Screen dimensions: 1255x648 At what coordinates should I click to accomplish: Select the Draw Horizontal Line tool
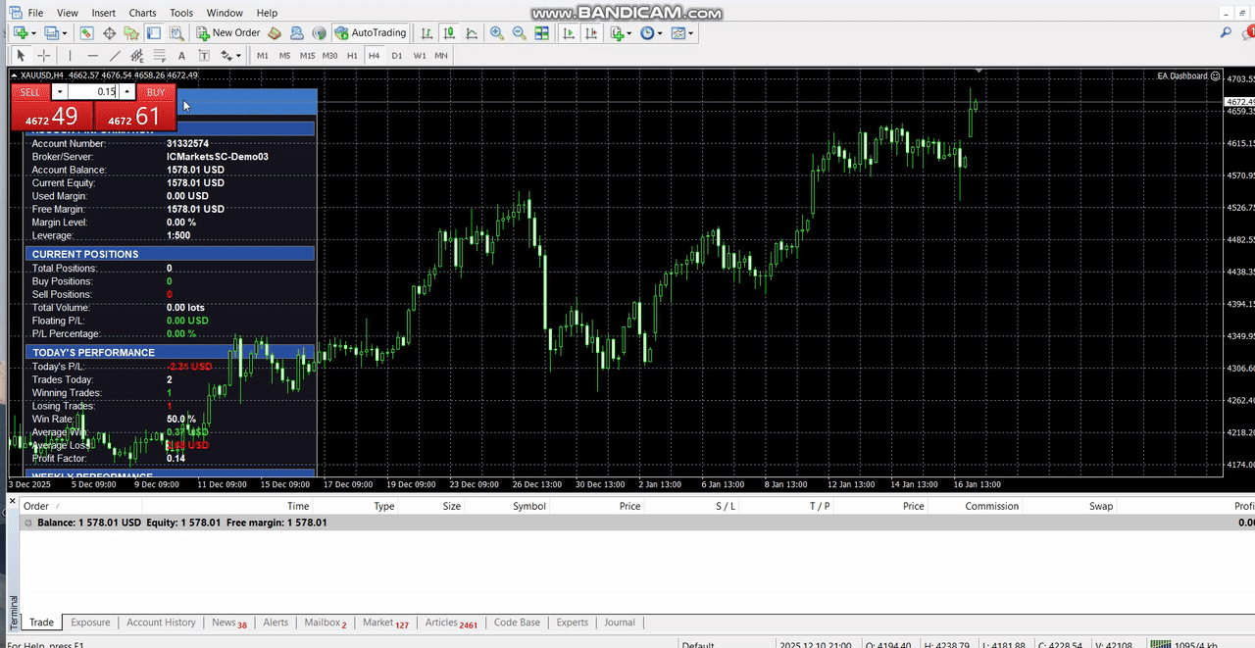[x=91, y=55]
